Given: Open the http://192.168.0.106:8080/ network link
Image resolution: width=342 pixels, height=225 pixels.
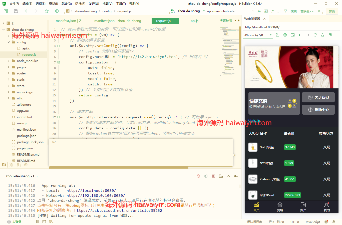Looking at the screenshot, I should pos(96,196).
